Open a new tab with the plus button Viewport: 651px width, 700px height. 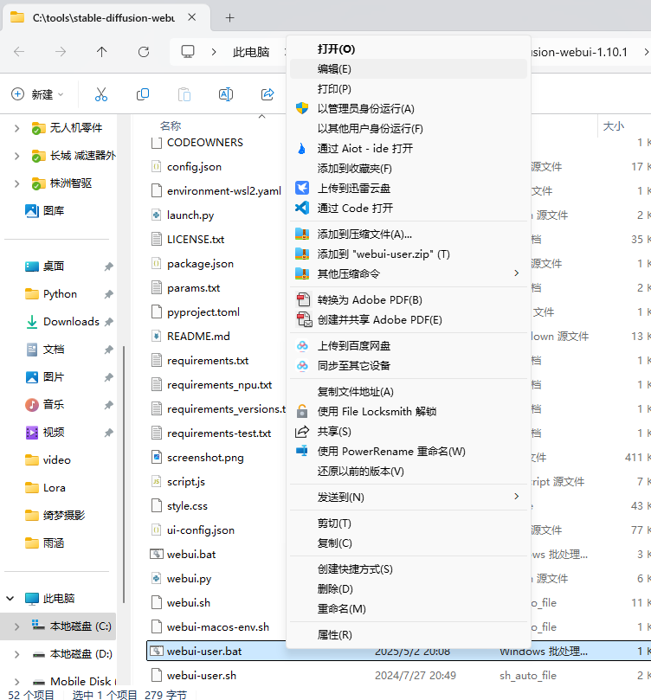pos(229,18)
